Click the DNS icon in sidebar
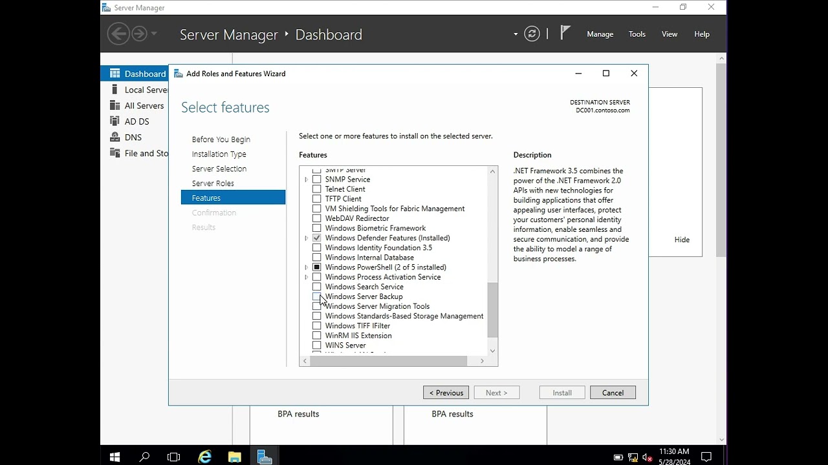 [115, 137]
